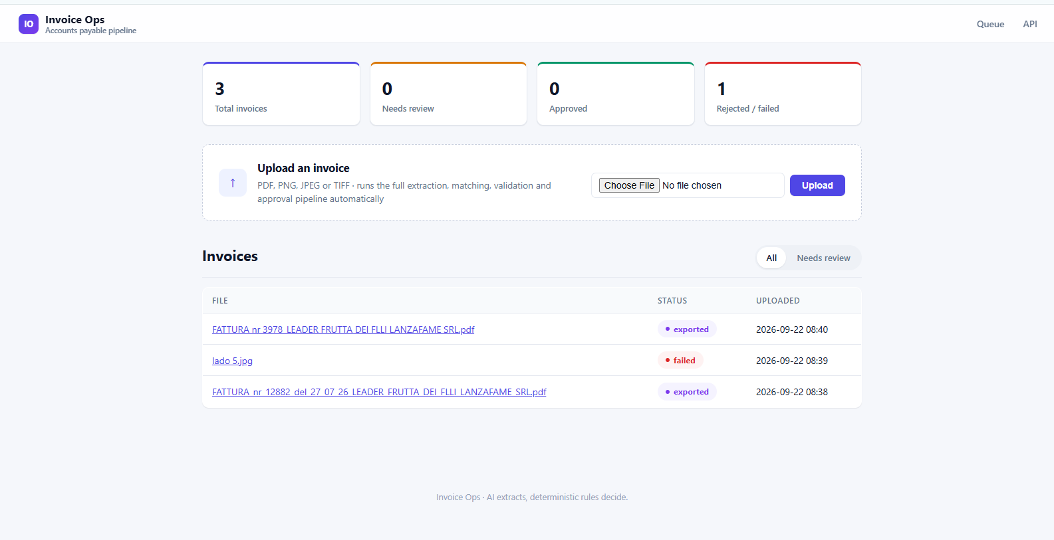The image size is (1054, 540).
Task: Click exported badge in FATTURA nr 12882 row
Action: (x=687, y=392)
